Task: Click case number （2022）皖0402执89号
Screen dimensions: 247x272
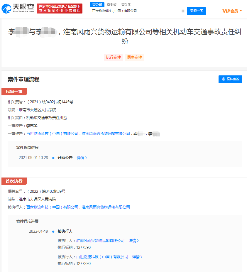Action: pos(46,191)
